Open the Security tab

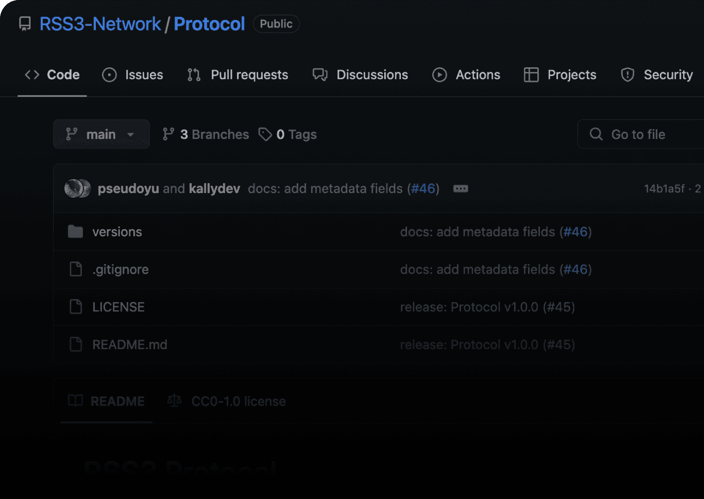657,74
